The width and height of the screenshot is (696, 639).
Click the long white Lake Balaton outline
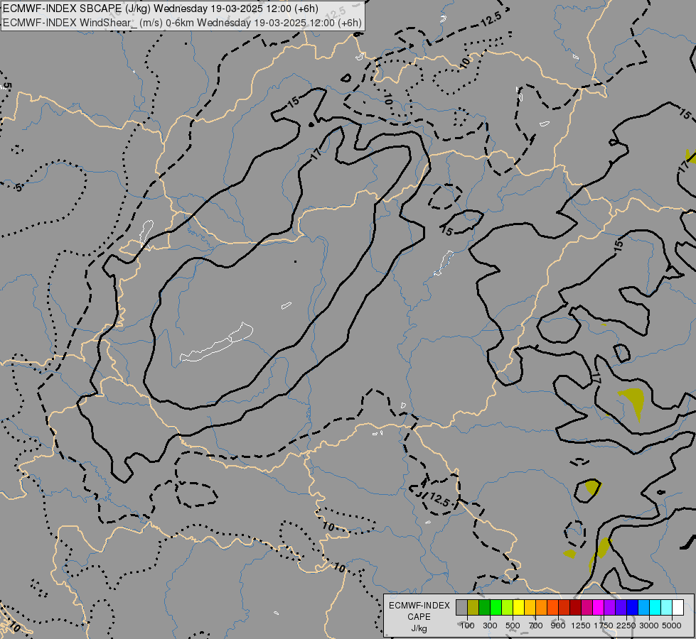tap(217, 342)
